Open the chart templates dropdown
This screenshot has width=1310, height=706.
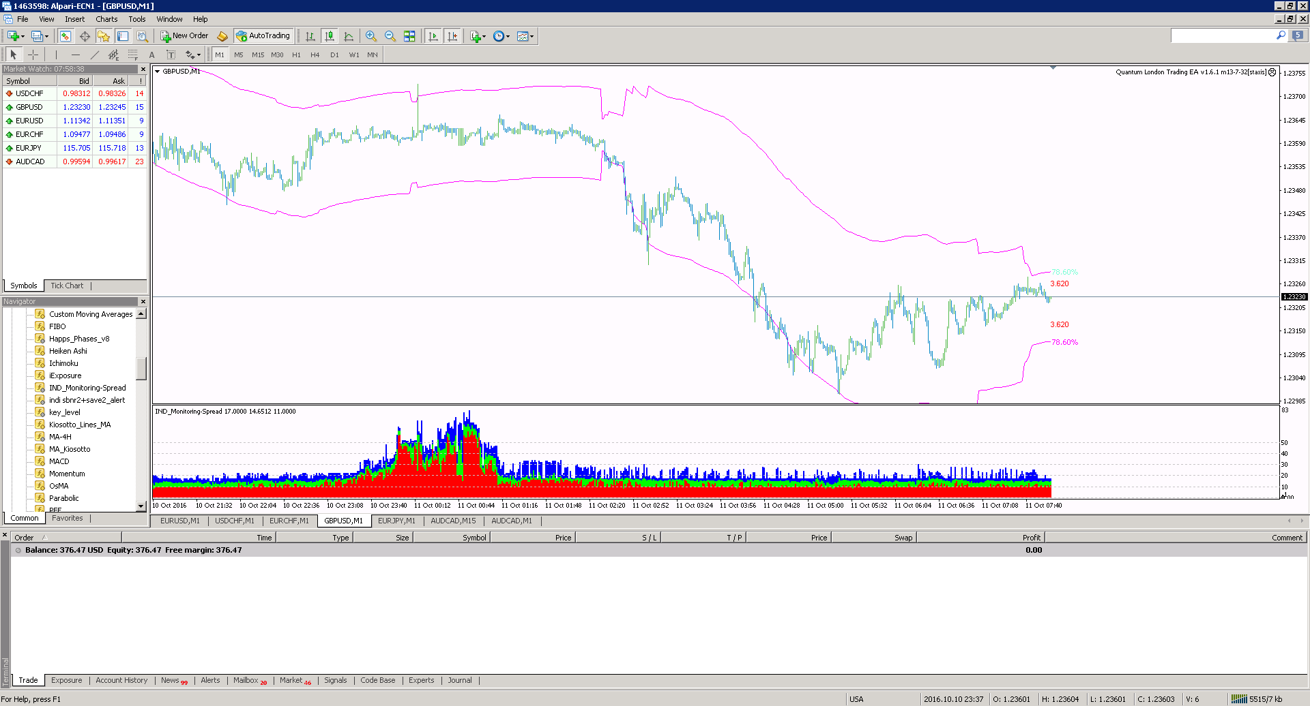point(525,36)
